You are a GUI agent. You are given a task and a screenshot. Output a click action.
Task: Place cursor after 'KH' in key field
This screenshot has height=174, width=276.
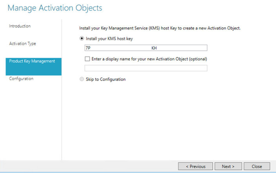(157, 48)
